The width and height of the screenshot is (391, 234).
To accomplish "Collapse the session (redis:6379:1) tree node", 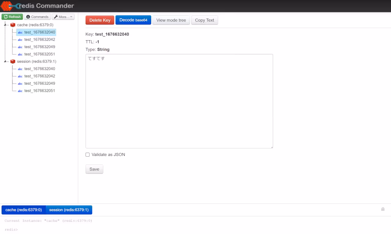I will [5, 62].
